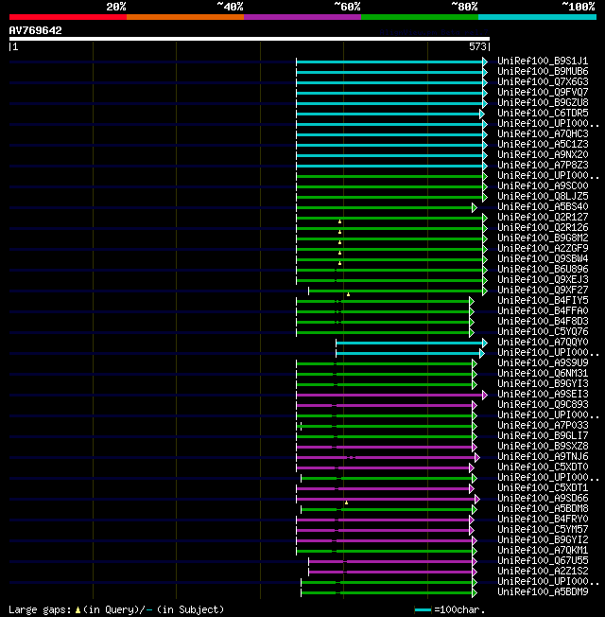
Task: Choose the UniRef100_B4FRY0 entry name
Action: (x=543, y=519)
